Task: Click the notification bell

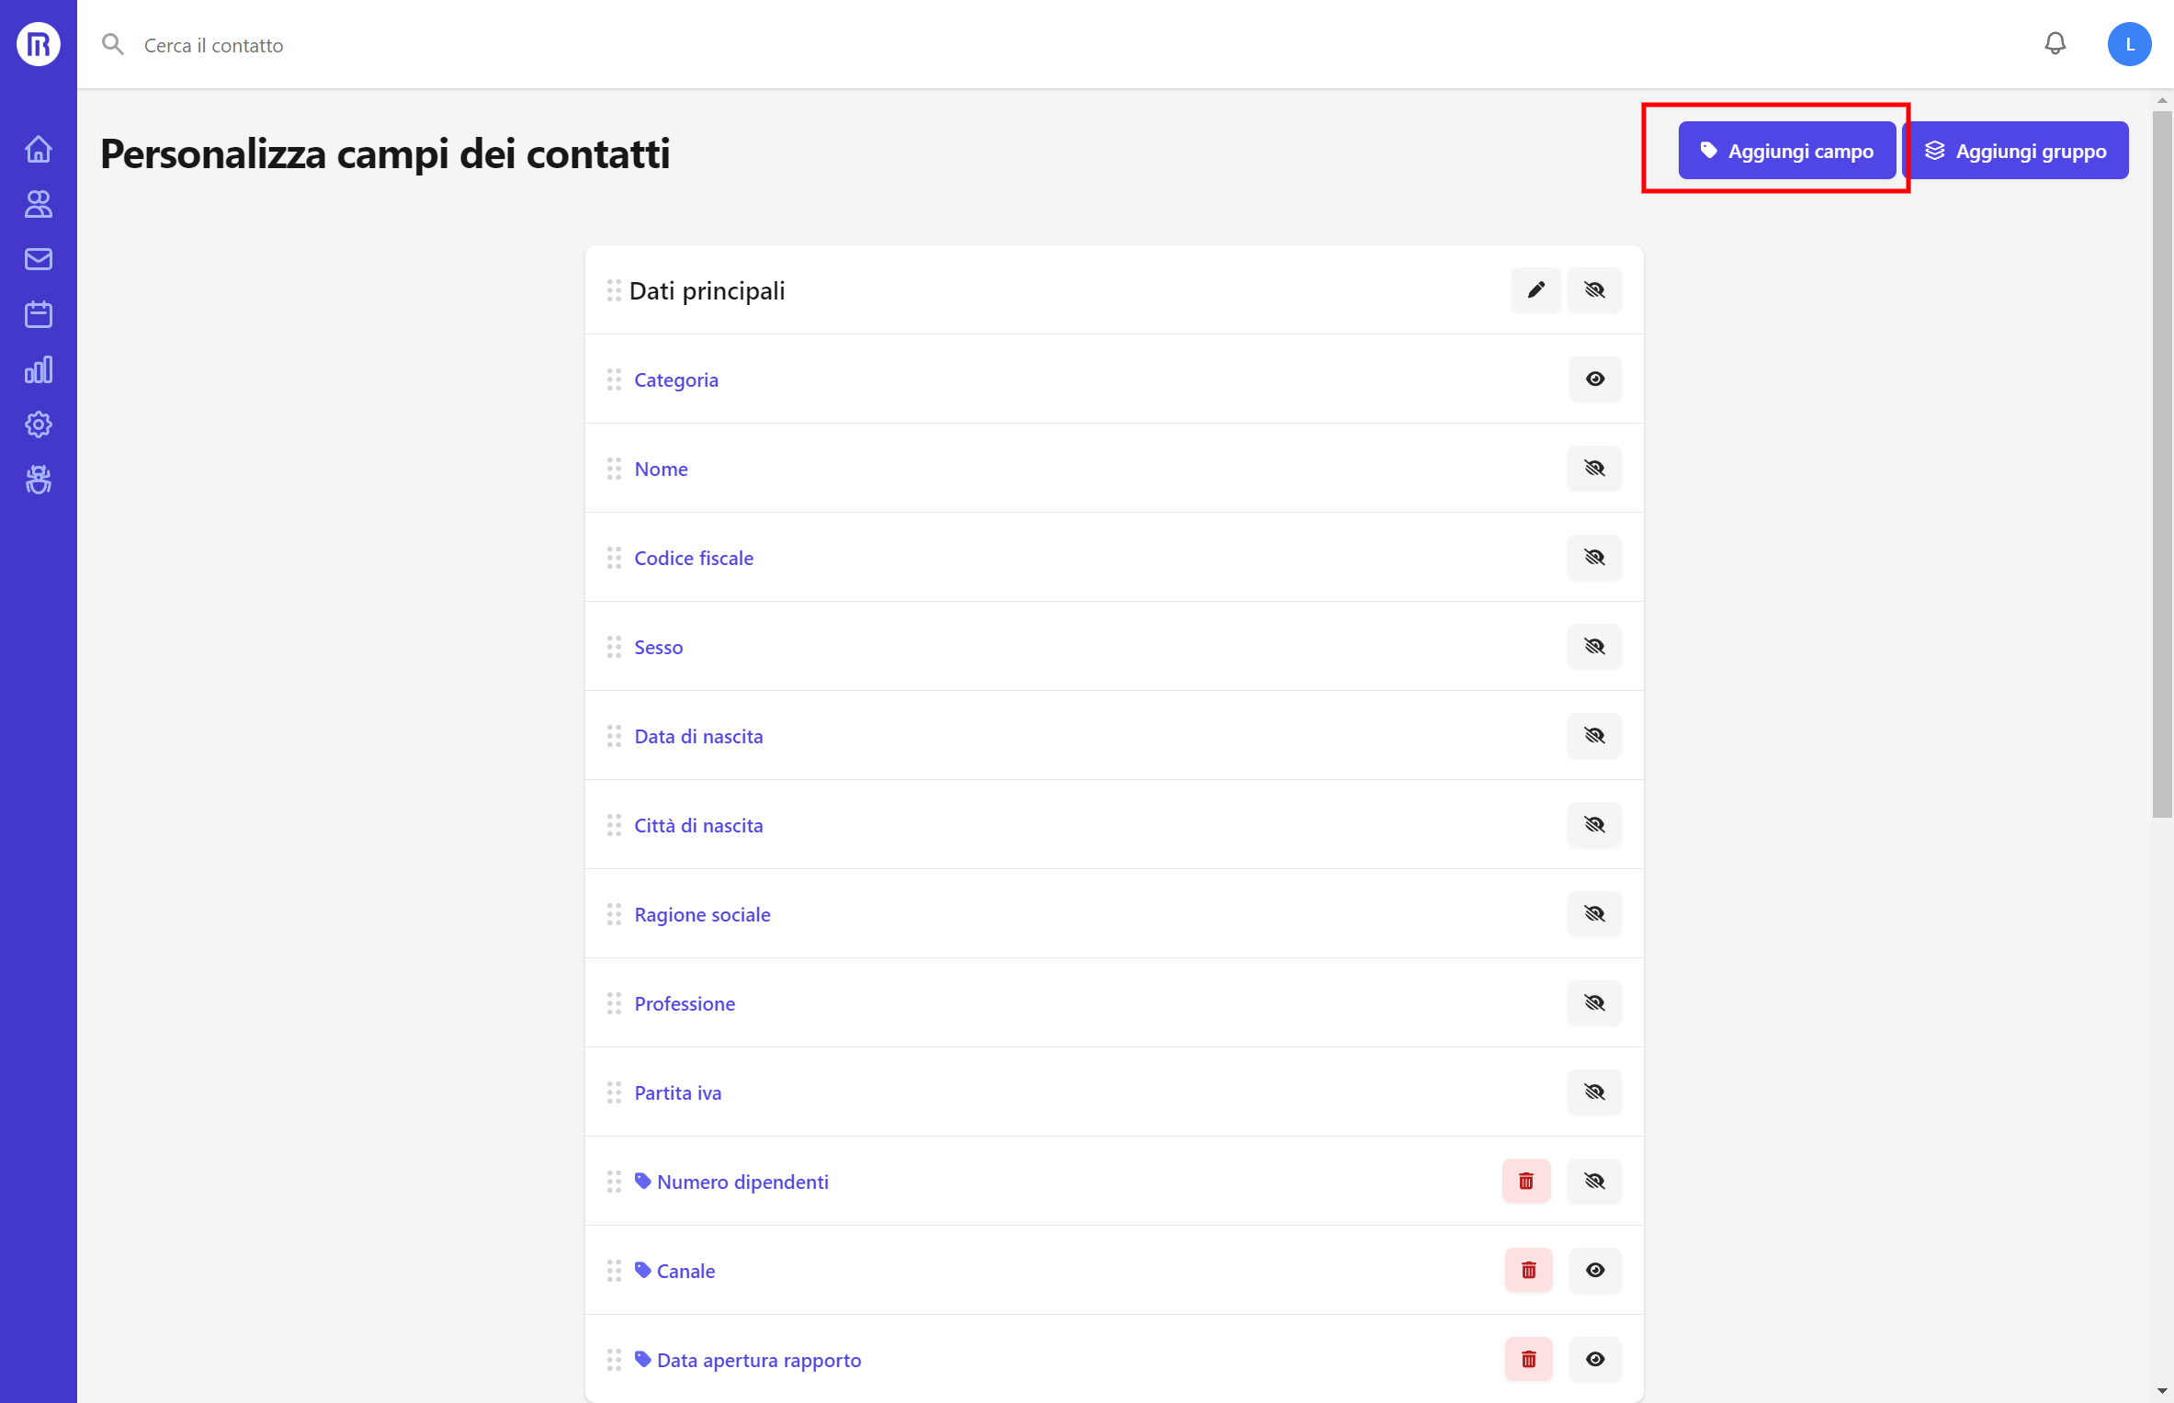Action: click(x=2055, y=43)
